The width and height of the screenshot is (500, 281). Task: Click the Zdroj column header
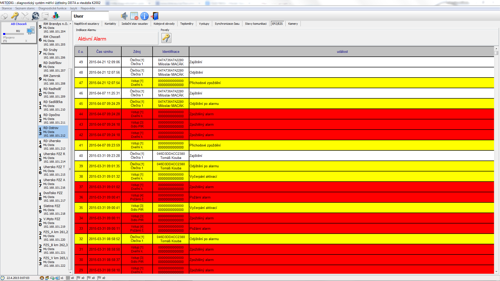137,52
